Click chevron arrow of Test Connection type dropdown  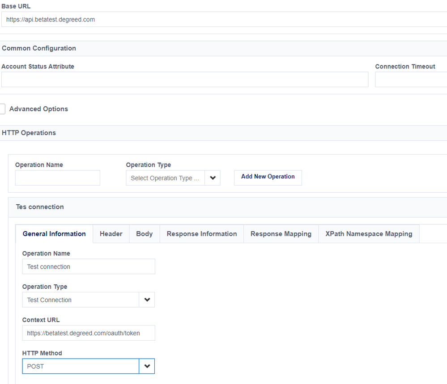(147, 300)
